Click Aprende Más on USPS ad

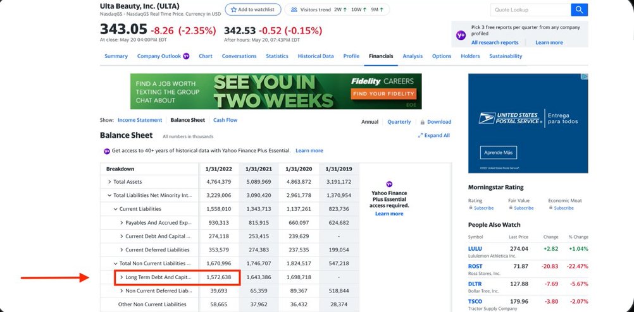point(499,153)
